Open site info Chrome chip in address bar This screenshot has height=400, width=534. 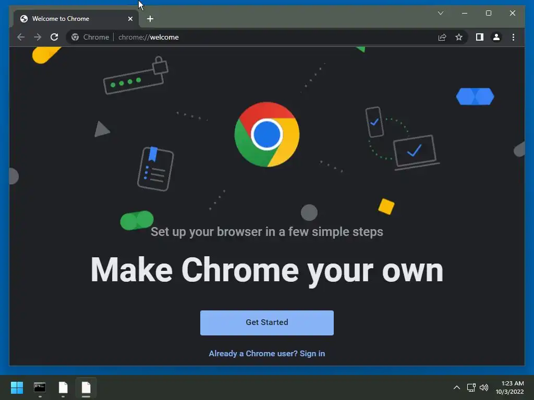(x=91, y=37)
